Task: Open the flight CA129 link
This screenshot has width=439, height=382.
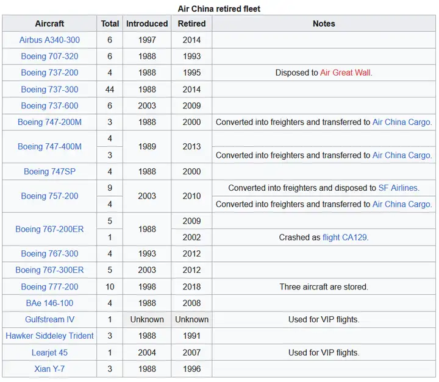Action: point(344,238)
